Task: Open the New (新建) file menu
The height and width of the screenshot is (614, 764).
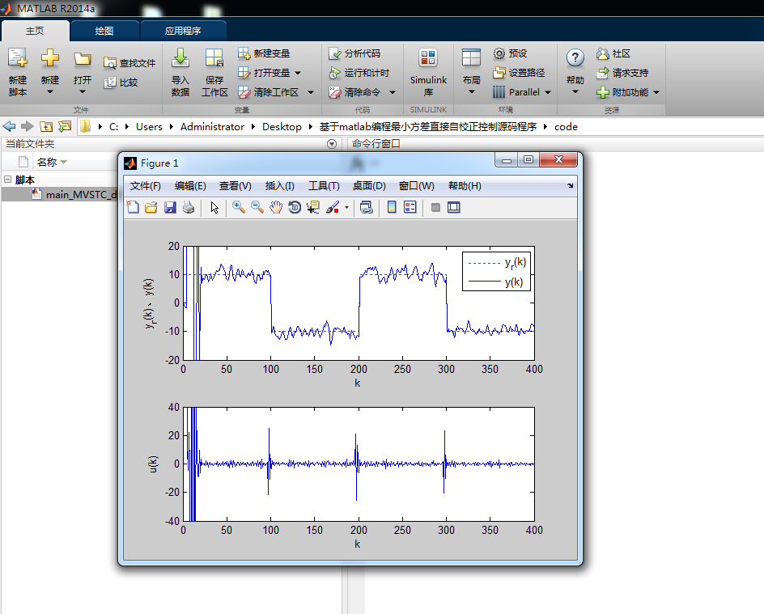Action: (49, 71)
